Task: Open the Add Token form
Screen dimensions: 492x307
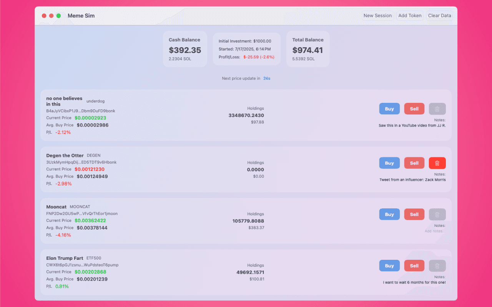Action: pos(410,15)
